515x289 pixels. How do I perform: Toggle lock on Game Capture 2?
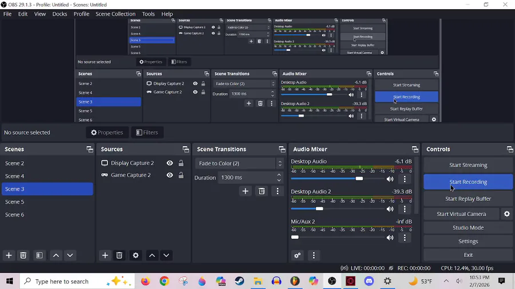point(181,175)
